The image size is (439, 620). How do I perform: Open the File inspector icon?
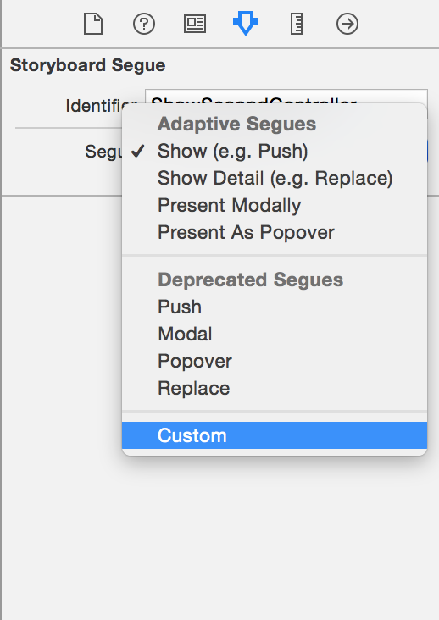pyautogui.click(x=93, y=24)
